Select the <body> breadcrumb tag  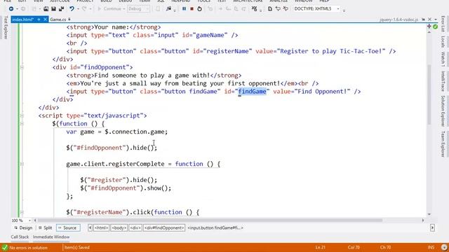coord(119,227)
